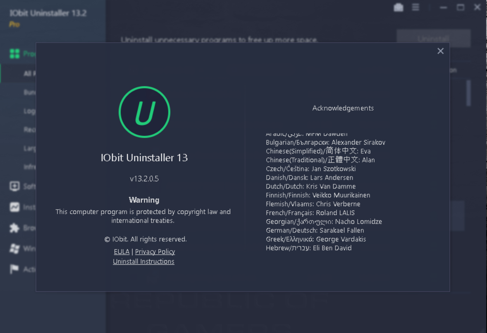
Task: Click the green IObit Uninstaller U logo
Action: (144, 112)
